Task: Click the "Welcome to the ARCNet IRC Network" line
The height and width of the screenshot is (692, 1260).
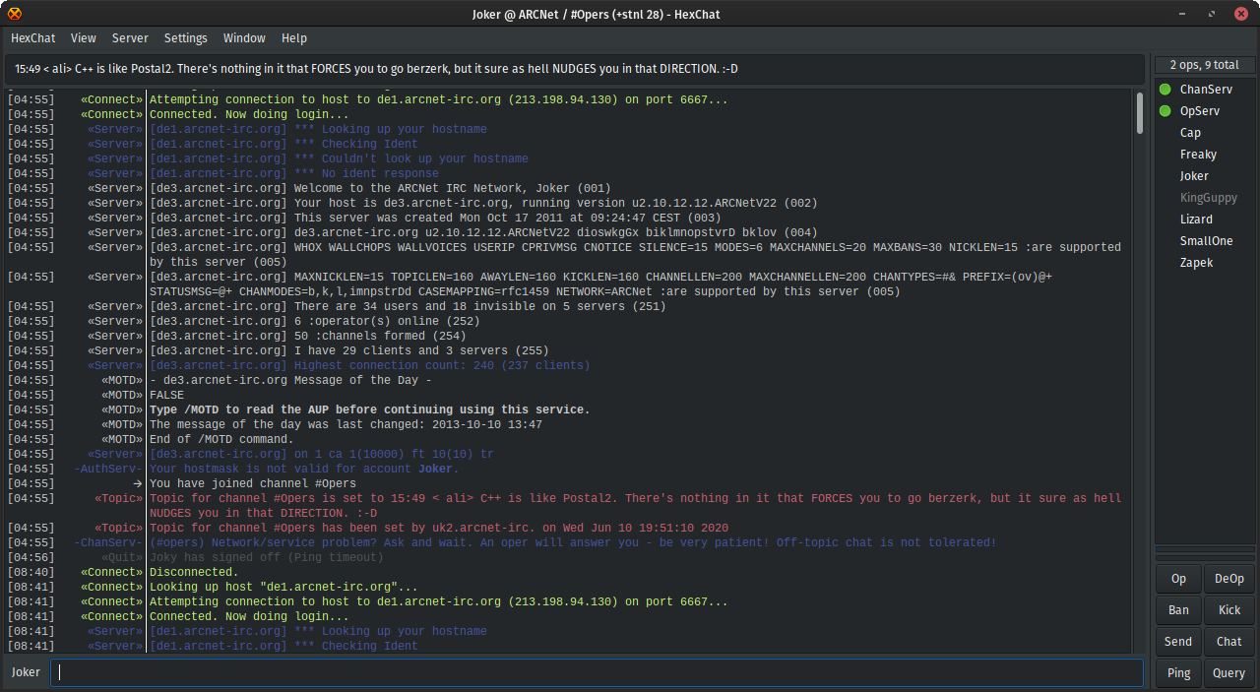Action: [380, 188]
